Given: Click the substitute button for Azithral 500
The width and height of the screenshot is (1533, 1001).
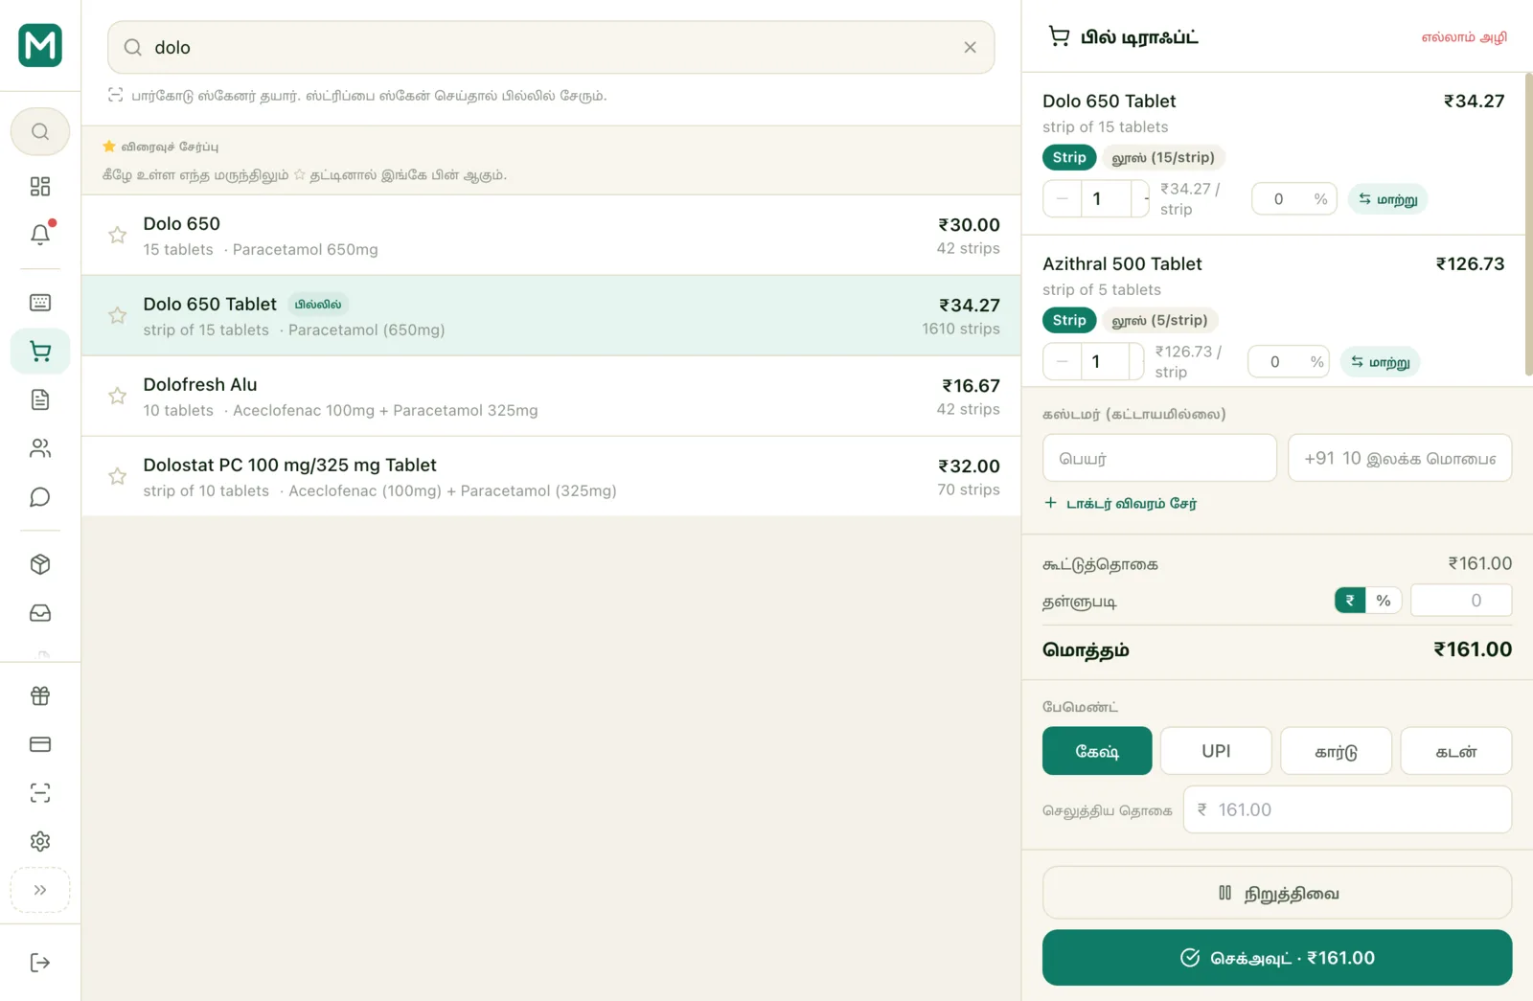Looking at the screenshot, I should point(1380,362).
